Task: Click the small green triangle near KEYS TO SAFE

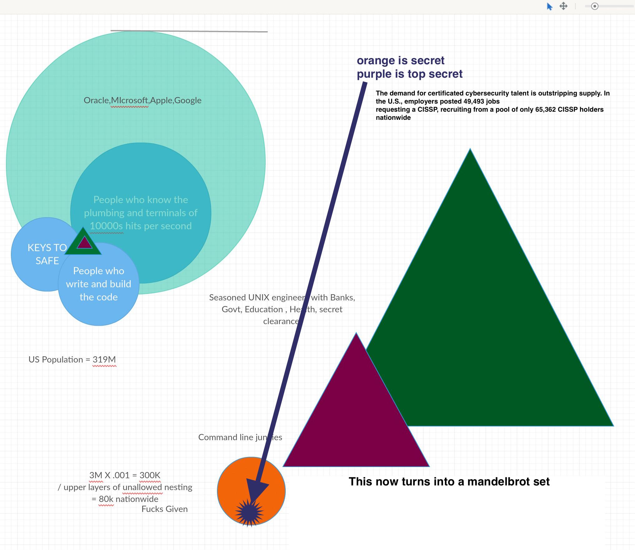Action: click(x=83, y=251)
